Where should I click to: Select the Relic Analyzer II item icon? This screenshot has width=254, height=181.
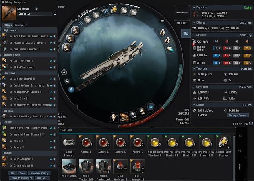tap(138, 166)
